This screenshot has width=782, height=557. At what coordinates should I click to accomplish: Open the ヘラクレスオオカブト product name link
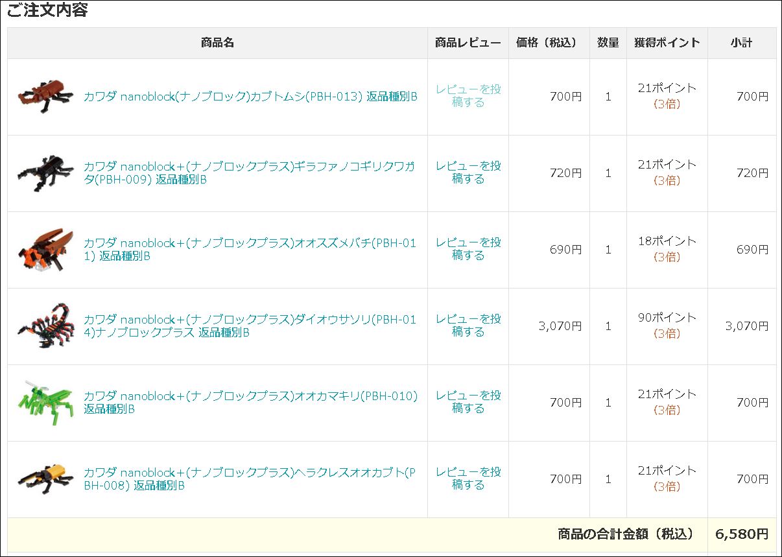point(250,479)
